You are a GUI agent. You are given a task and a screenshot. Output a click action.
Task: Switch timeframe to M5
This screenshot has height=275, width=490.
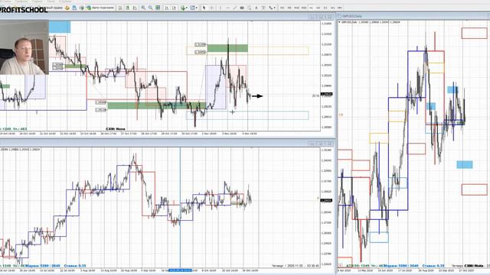289,8
